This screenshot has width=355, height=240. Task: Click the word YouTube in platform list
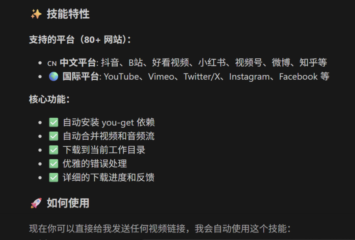121,77
